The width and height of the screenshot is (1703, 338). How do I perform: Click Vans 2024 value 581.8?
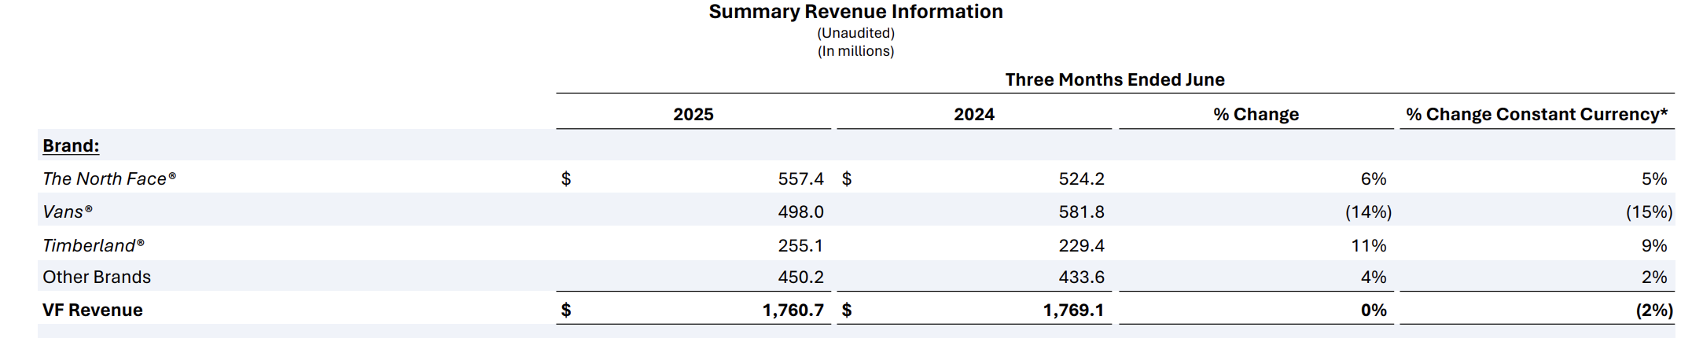pos(1081,211)
